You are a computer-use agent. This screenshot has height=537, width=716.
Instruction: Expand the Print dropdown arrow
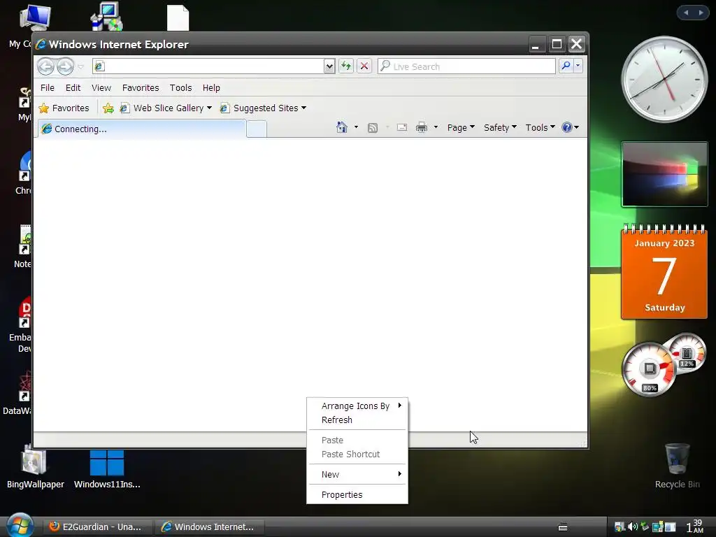coord(436,127)
